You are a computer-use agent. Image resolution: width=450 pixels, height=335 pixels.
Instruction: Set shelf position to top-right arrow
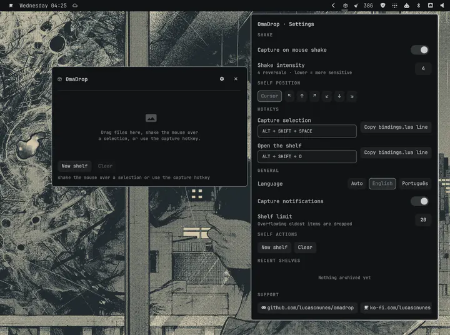coord(314,96)
